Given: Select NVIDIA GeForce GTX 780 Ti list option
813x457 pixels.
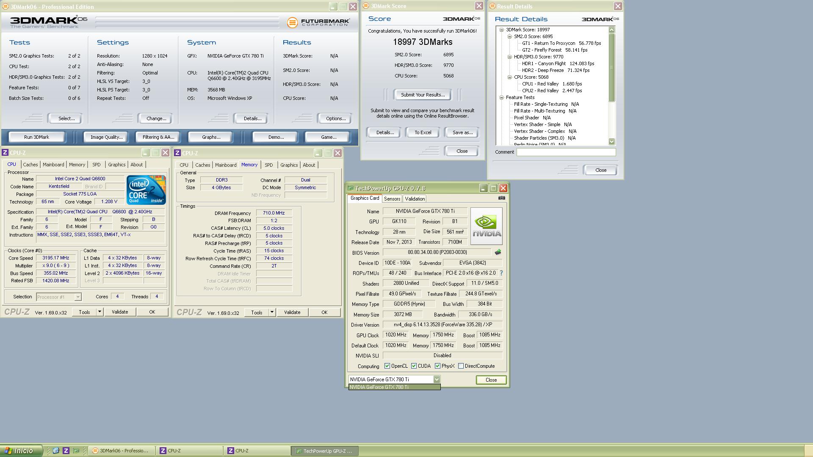Looking at the screenshot, I should click(394, 387).
